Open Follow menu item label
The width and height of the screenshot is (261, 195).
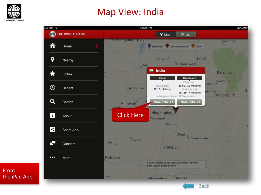click(67, 74)
